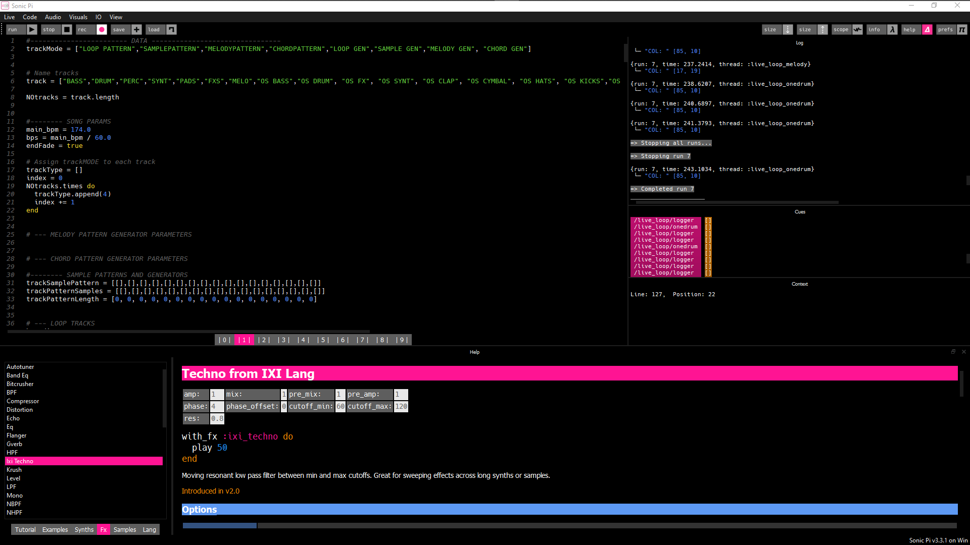Click the load file icon

[172, 30]
